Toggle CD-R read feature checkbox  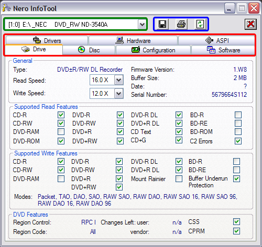pos(61,115)
